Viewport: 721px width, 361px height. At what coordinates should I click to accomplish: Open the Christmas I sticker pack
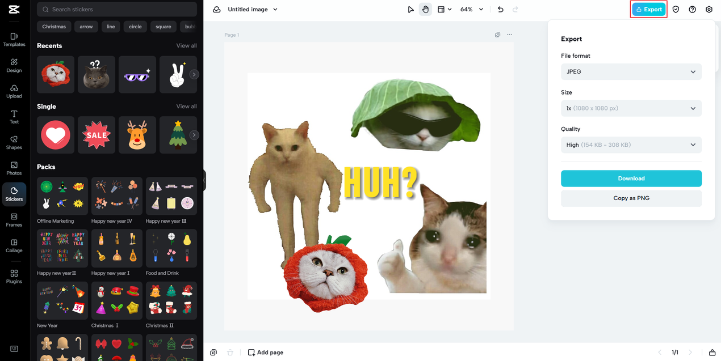(x=117, y=301)
